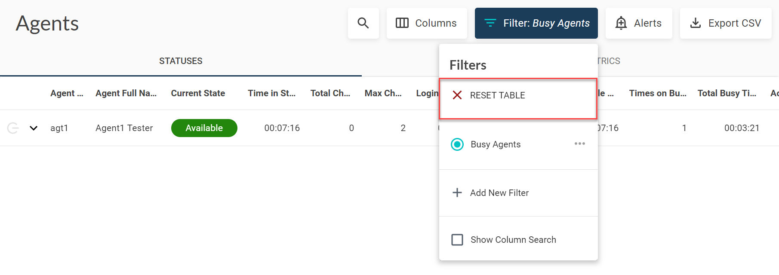Sort by Total Busy Time column header

click(727, 93)
